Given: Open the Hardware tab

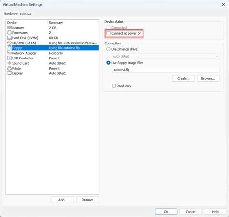Looking at the screenshot, I should coord(11,14).
